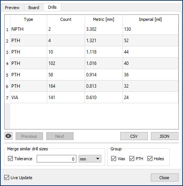Click the imperial value 24 cell
183x186 pixels.
tap(150, 98)
